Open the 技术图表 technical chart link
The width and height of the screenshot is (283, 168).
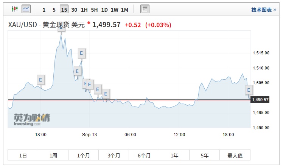pyautogui.click(x=263, y=9)
